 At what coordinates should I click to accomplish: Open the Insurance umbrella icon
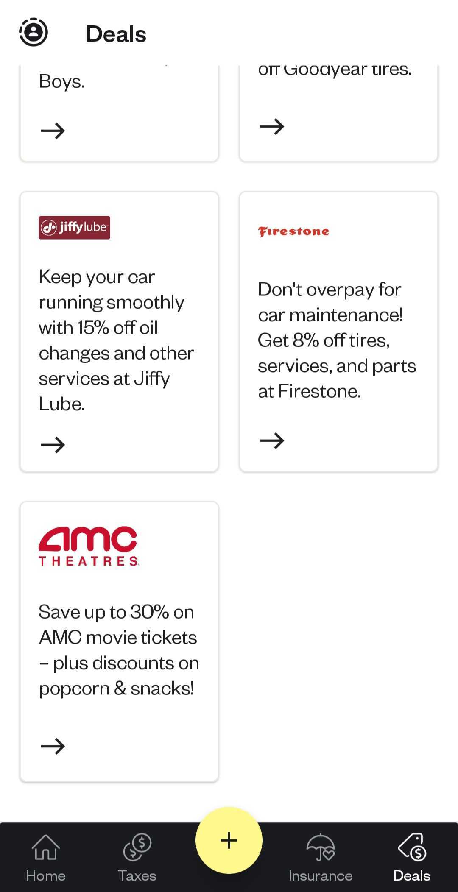click(x=321, y=847)
